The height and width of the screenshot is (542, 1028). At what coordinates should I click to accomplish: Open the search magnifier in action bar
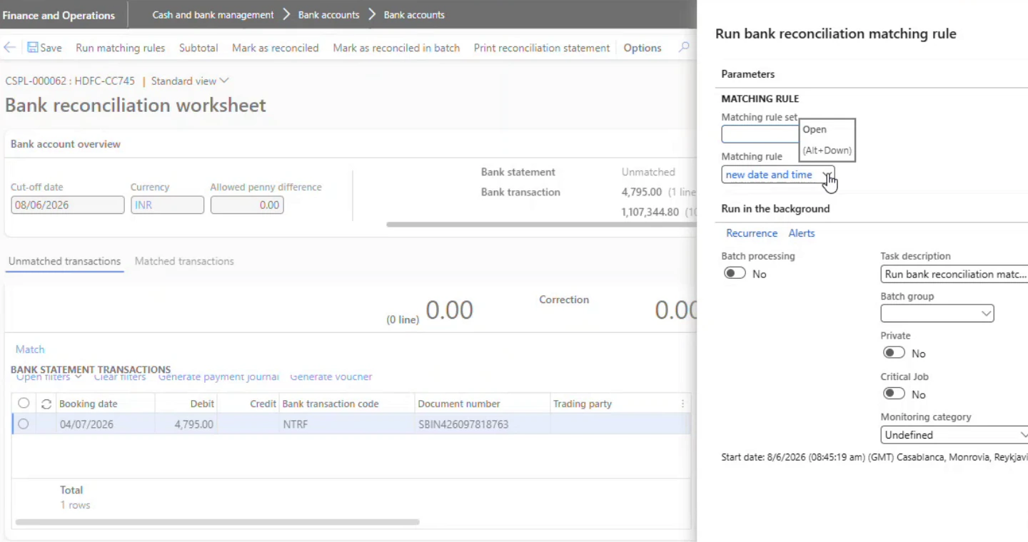684,48
